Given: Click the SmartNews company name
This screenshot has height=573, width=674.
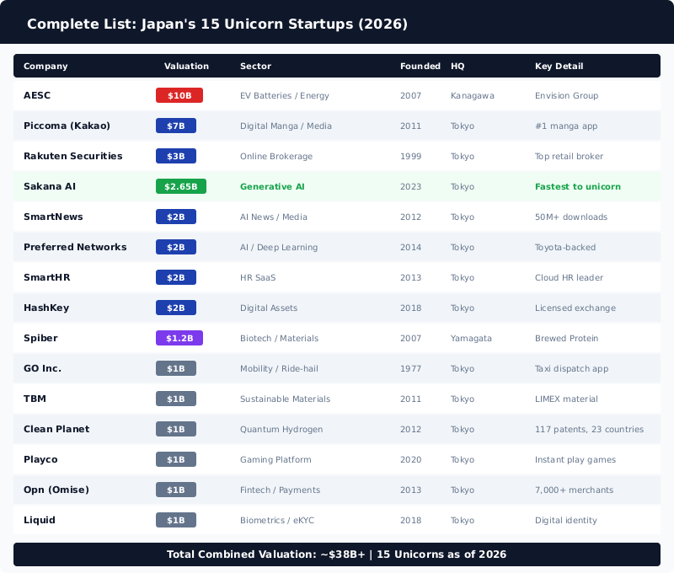Looking at the screenshot, I should click(55, 217).
